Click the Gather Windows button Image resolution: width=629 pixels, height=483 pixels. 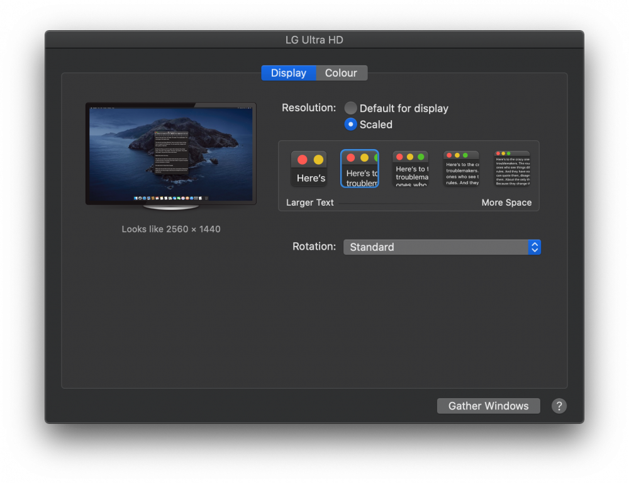tap(489, 406)
